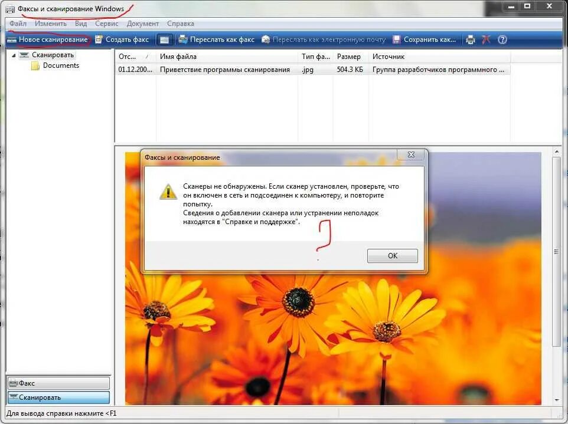568x424 pixels.
Task: Switch to the Факс pane button
Action: click(x=58, y=383)
